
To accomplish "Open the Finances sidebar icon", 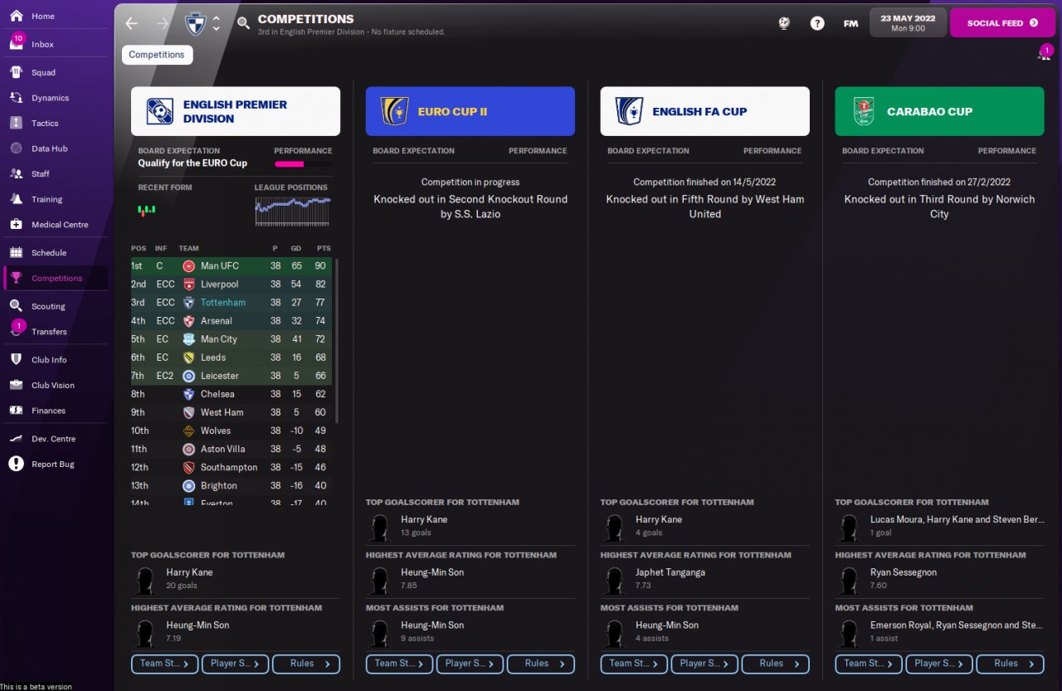I will point(16,411).
